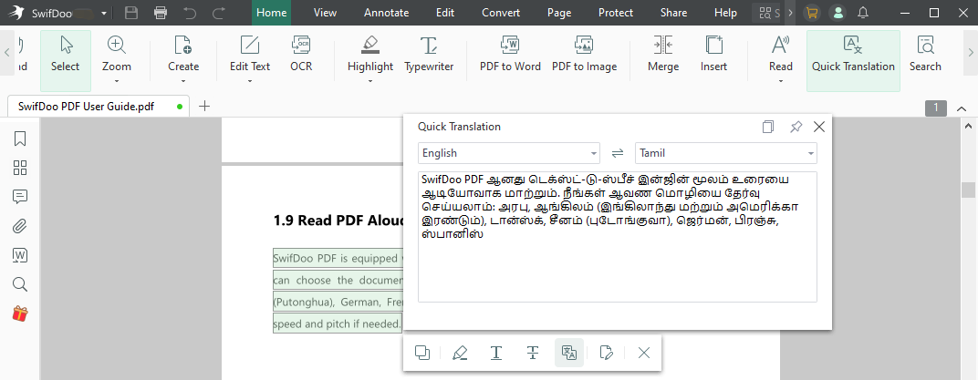Click the Insert page tool
This screenshot has height=380, width=978.
[x=713, y=54]
